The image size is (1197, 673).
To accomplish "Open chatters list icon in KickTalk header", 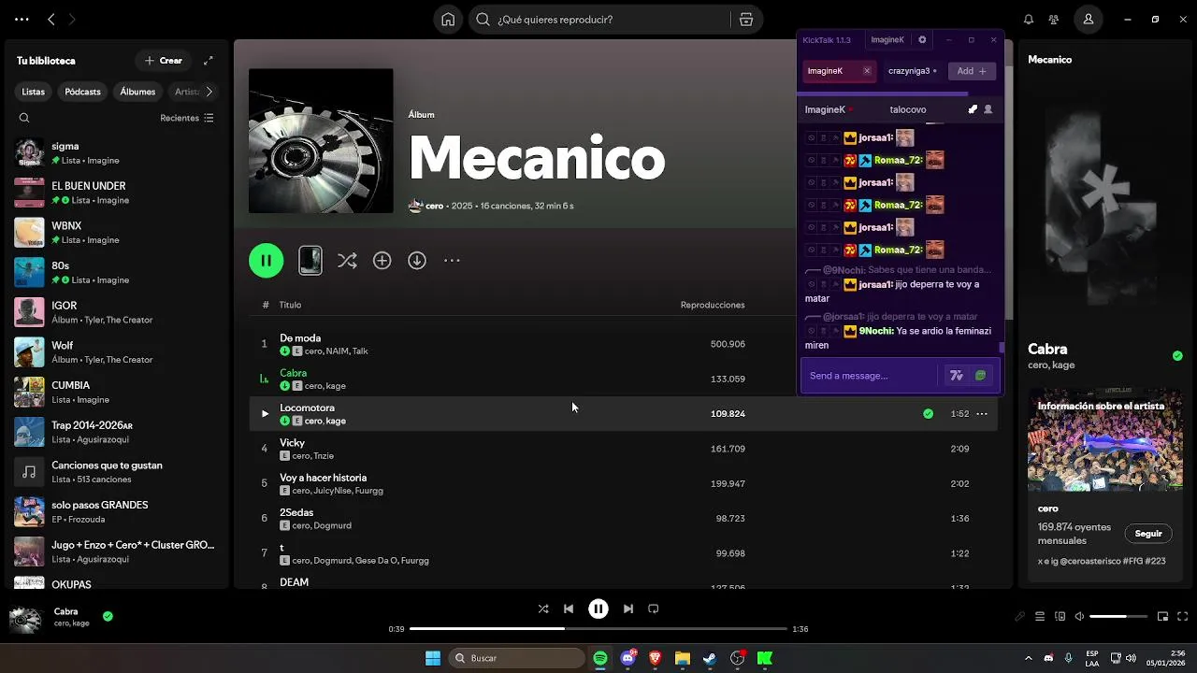I will (988, 109).
